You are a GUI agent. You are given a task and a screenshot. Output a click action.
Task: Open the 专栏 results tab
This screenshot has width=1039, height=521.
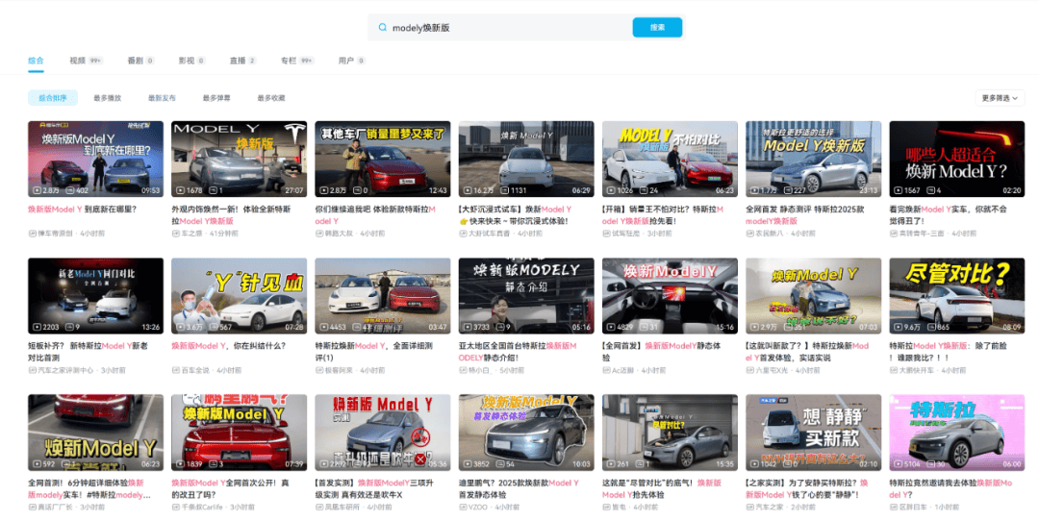tap(297, 61)
